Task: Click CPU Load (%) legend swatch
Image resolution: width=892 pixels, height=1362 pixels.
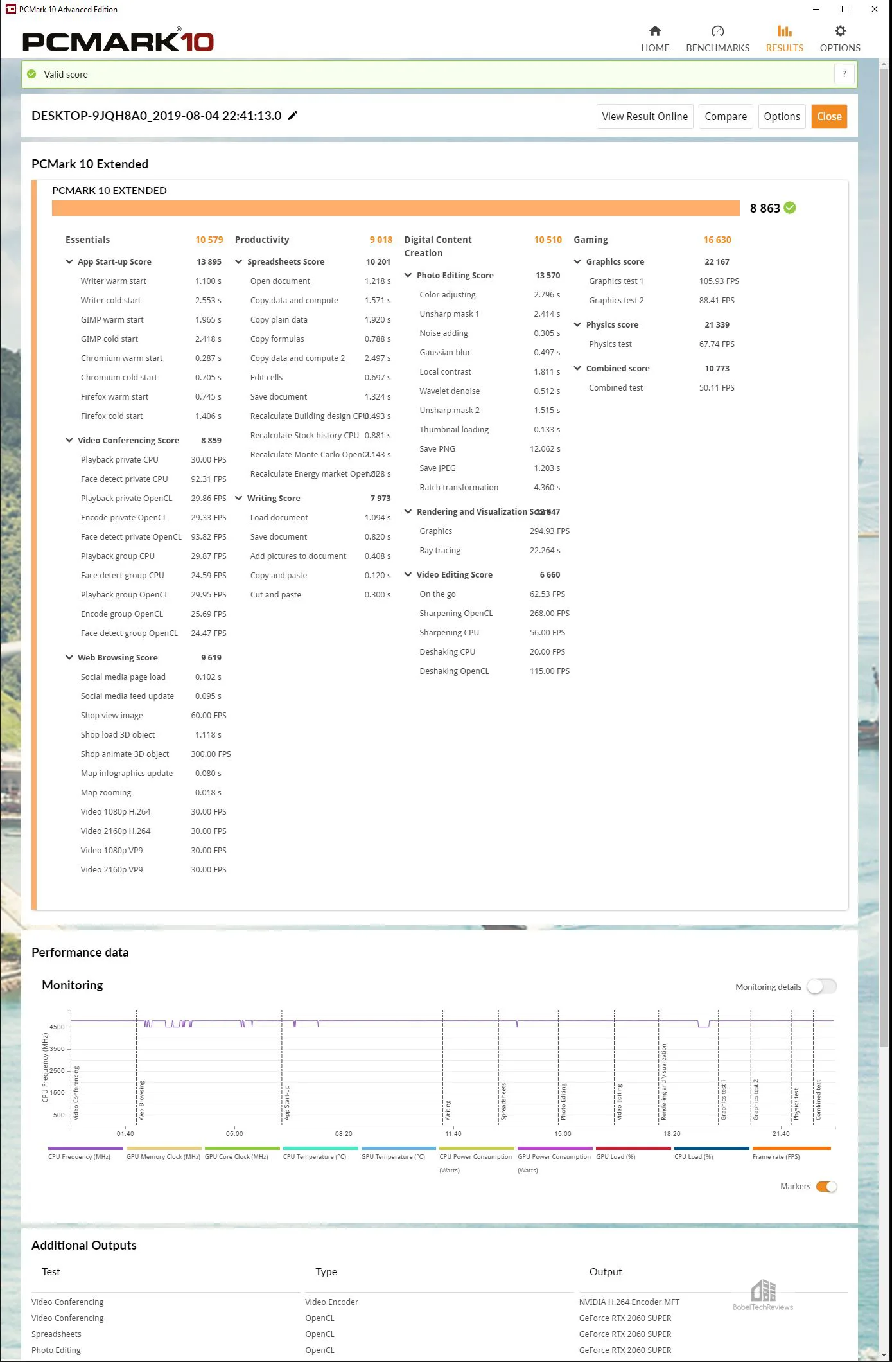Action: click(712, 1148)
